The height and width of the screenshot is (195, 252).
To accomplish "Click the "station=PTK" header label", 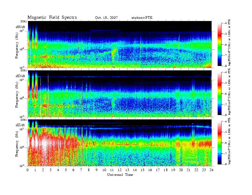I will 142,18.
